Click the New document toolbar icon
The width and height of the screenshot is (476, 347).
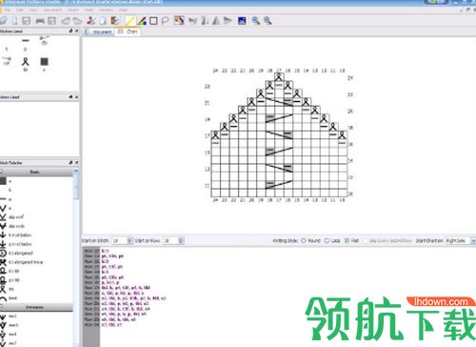(14, 21)
